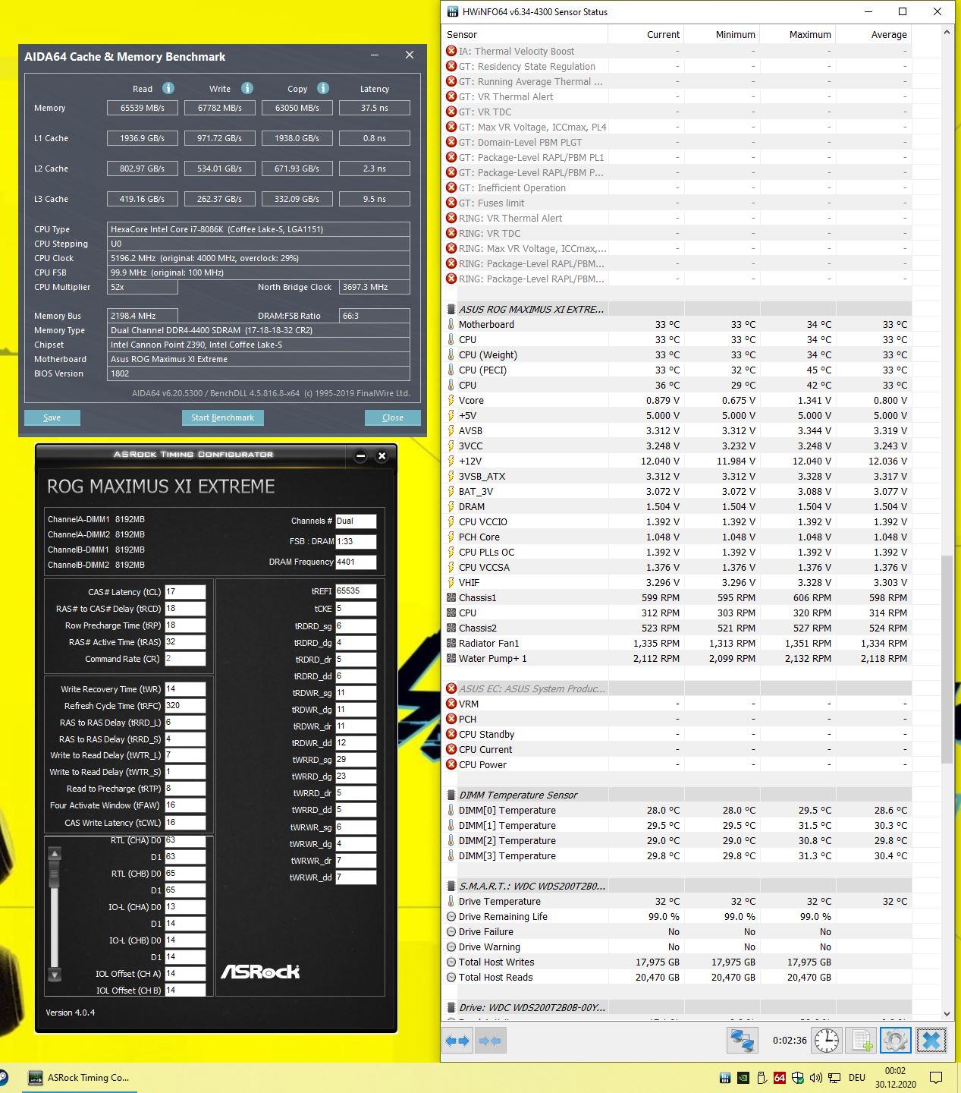The height and width of the screenshot is (1093, 961).
Task: Click the Vcore voltage bolt icon
Action: point(451,400)
